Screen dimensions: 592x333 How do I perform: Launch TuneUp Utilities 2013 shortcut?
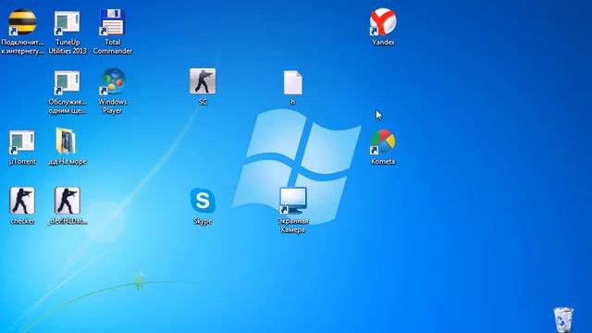[68, 22]
